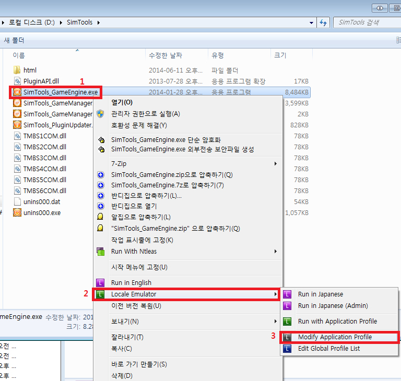Expand the 보내기(N) submenu arrow
The width and height of the screenshot is (401, 381).
(276, 321)
